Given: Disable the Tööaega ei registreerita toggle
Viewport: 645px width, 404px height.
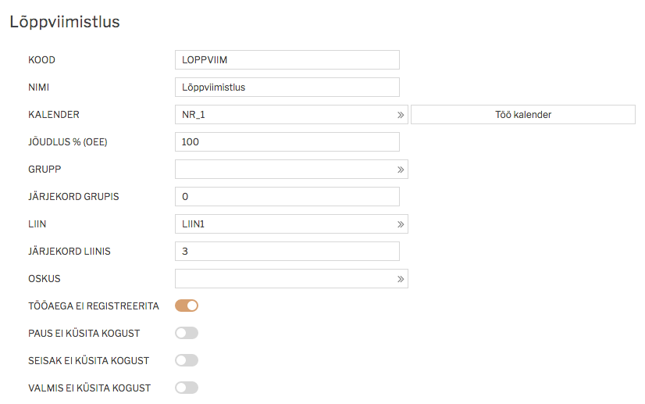Looking at the screenshot, I should pos(187,306).
